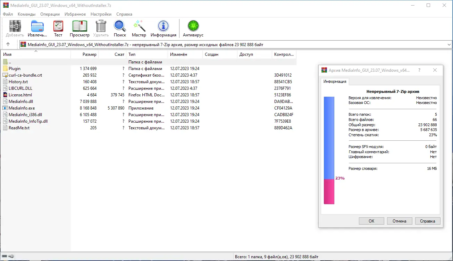Image resolution: width=453 pixels, height=261 pixels.
Task: Click the MediaInfo.exe application icon
Action: click(x=5, y=108)
